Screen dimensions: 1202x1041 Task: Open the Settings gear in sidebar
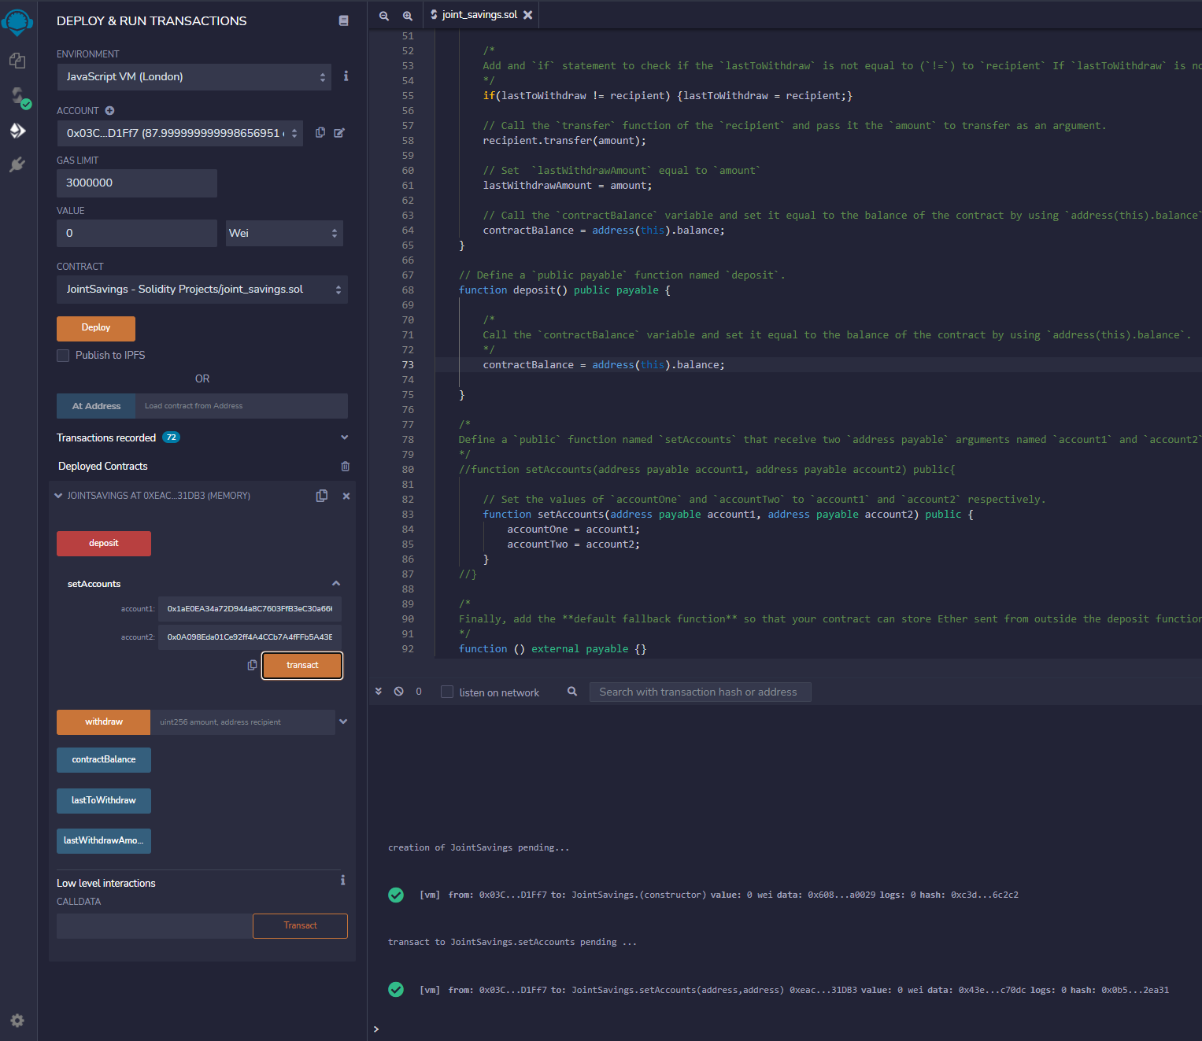click(x=17, y=1021)
